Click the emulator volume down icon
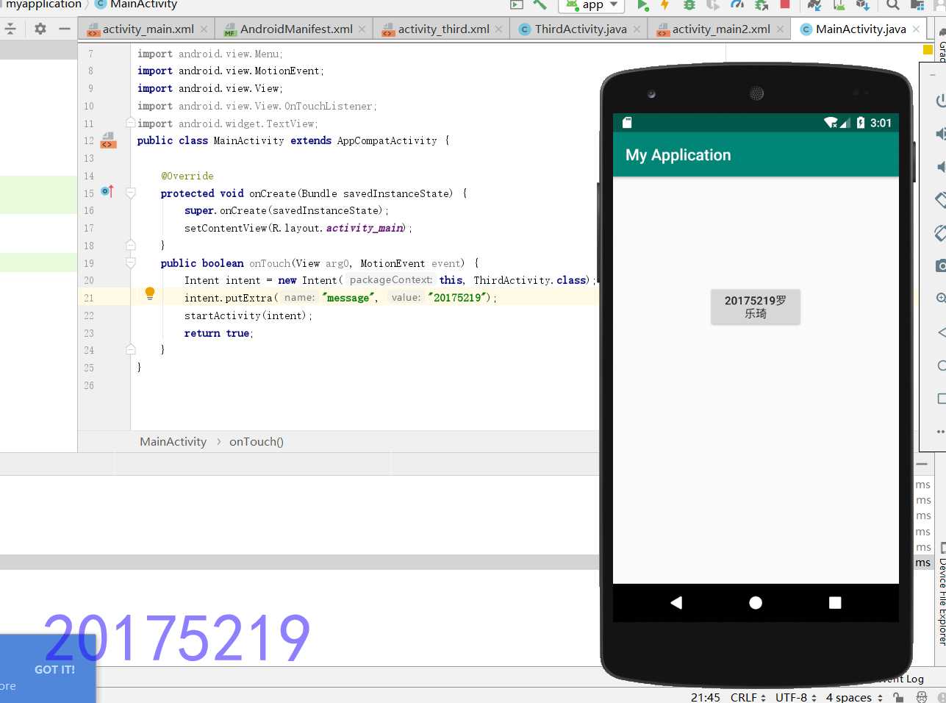The image size is (946, 703). coord(941,167)
